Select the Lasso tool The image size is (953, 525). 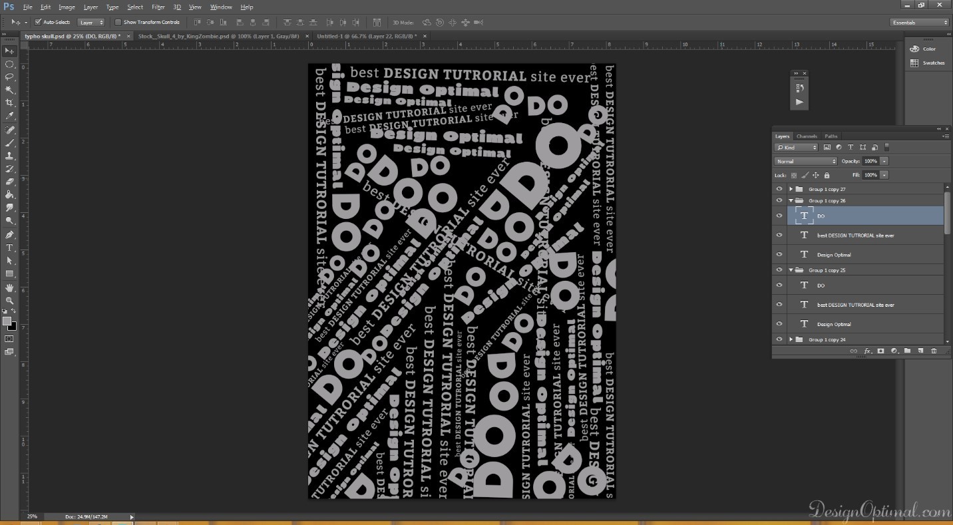tap(9, 77)
